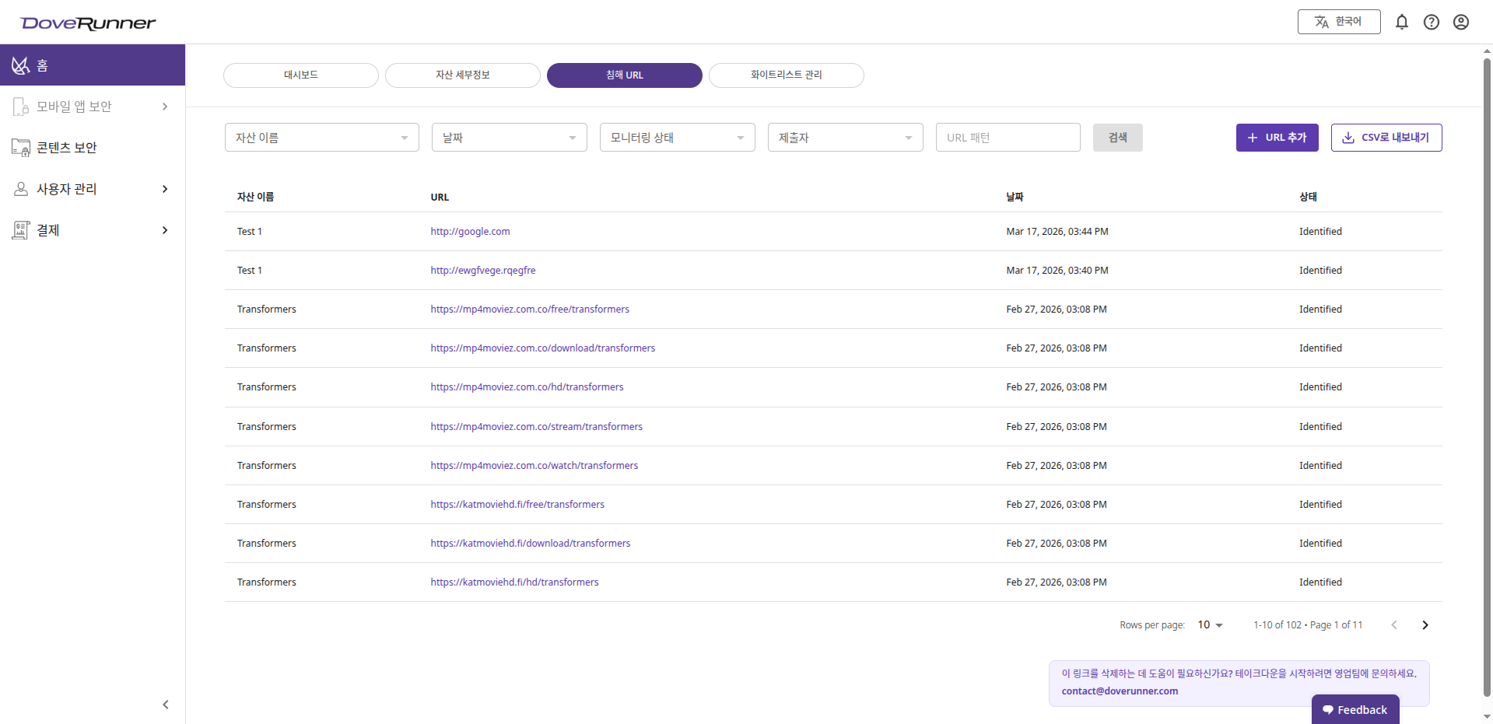Click the URL 패턴 input field
The image size is (1493, 724).
point(1008,138)
